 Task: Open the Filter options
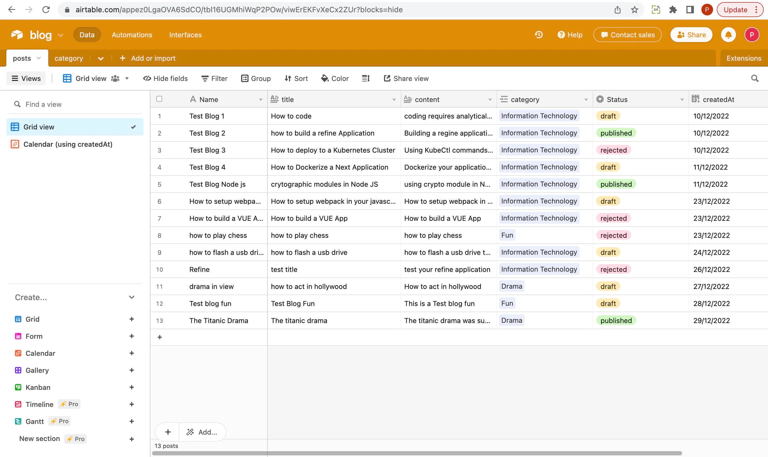tap(214, 78)
